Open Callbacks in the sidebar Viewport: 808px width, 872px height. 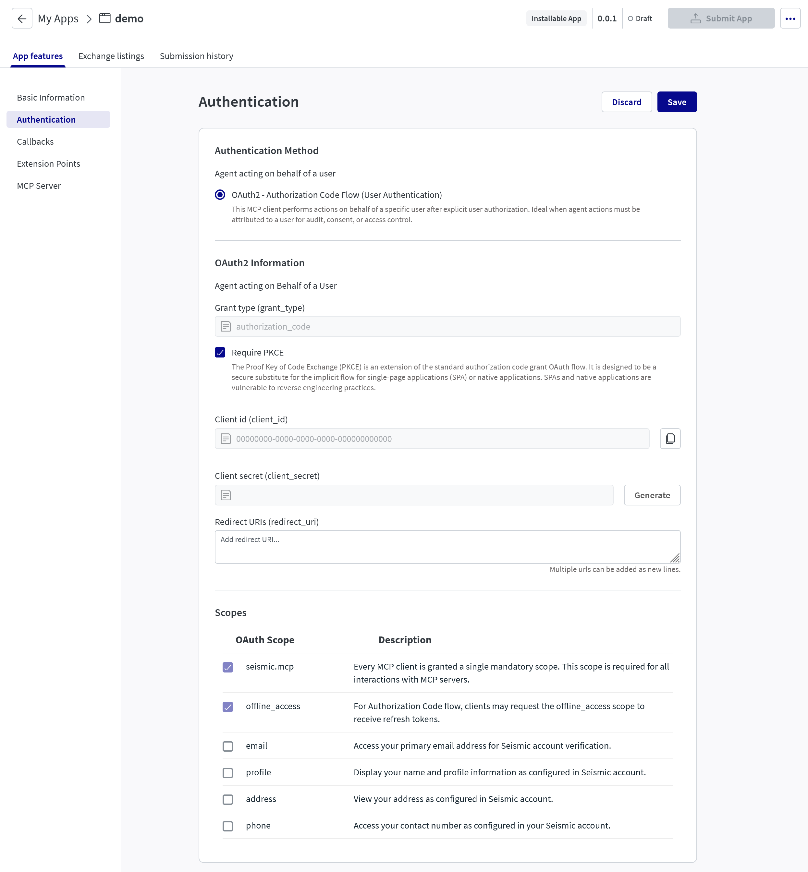(x=35, y=142)
